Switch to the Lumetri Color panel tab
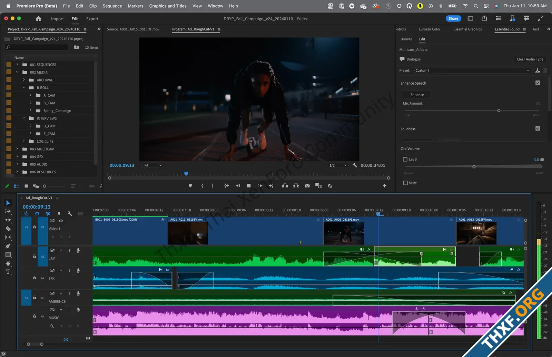552x357 pixels. click(430, 29)
